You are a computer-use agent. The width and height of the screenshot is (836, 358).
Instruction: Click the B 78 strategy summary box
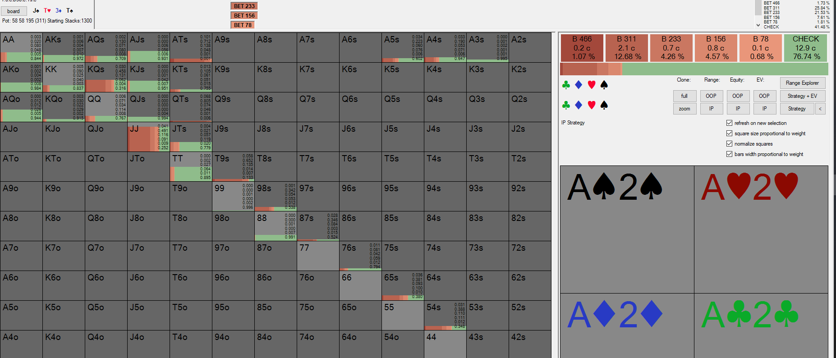coord(760,48)
